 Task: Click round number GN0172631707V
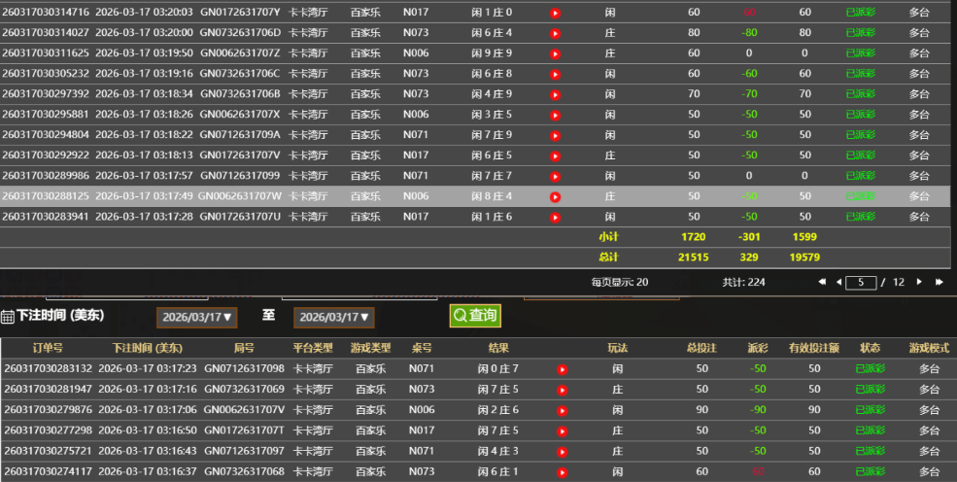point(240,155)
